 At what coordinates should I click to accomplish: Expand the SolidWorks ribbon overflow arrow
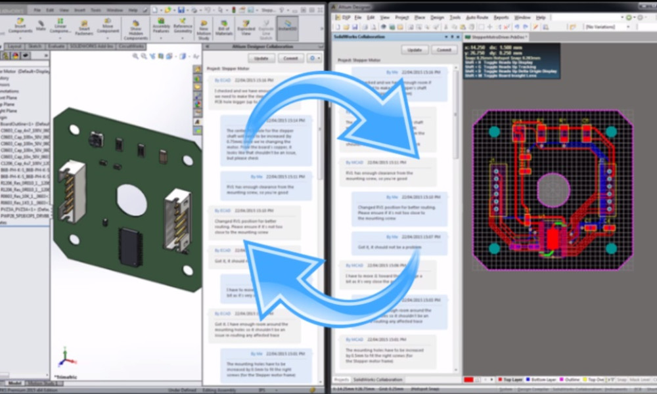point(322,28)
